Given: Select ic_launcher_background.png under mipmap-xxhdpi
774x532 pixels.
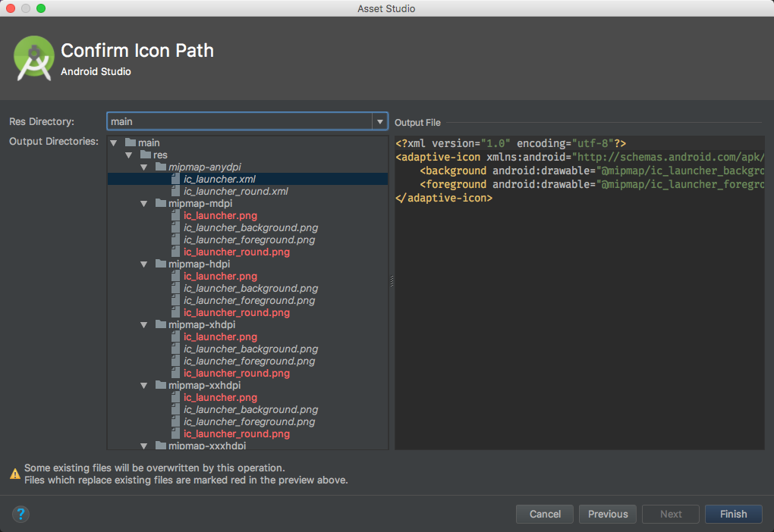Looking at the screenshot, I should tap(250, 410).
